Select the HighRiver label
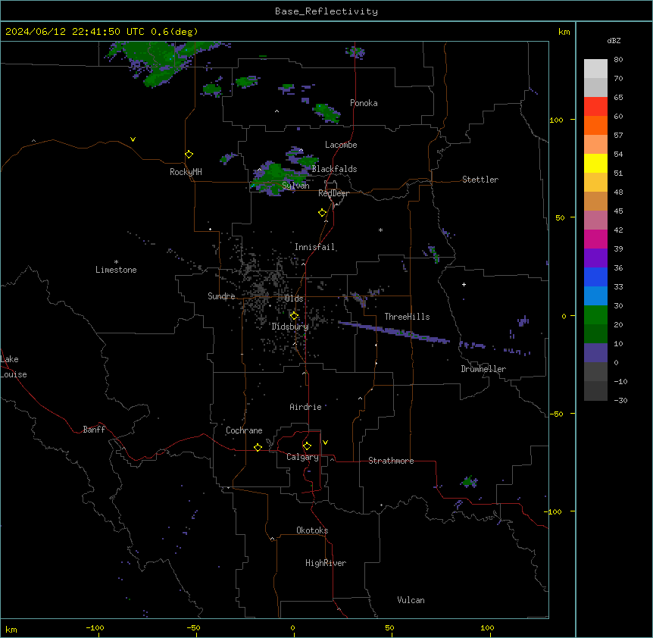653x638 pixels. 326,563
